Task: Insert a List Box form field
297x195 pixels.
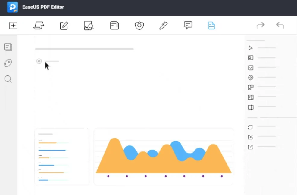Action: pyautogui.click(x=250, y=97)
